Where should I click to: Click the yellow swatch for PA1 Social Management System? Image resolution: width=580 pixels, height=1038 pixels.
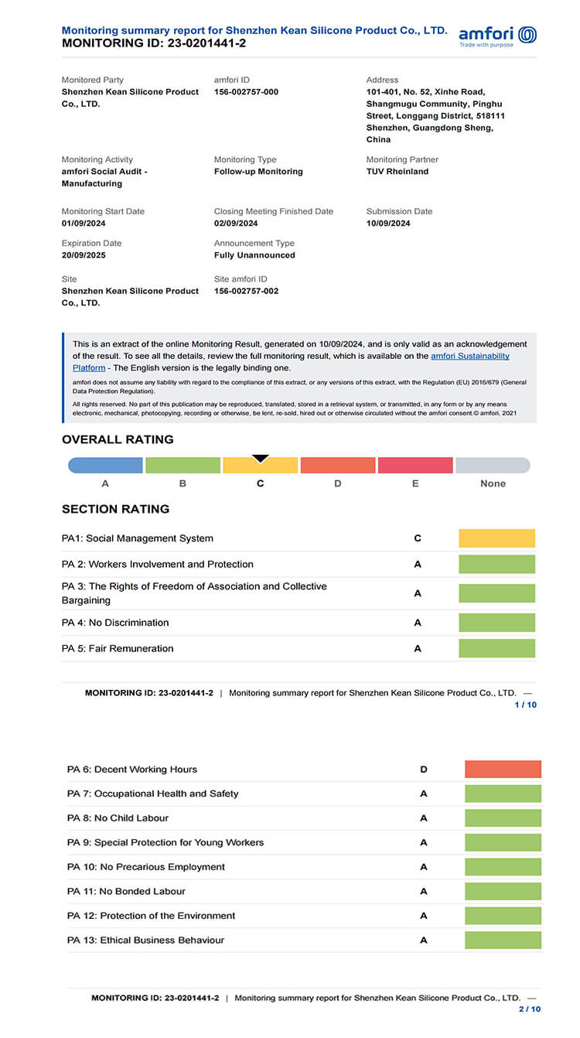pos(496,538)
